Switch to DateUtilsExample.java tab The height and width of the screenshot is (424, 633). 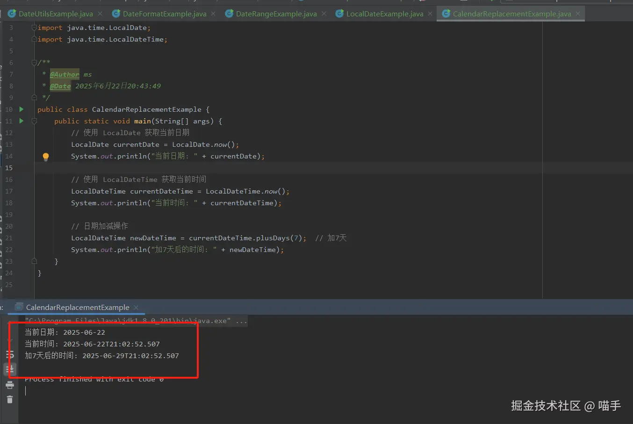[x=55, y=14]
